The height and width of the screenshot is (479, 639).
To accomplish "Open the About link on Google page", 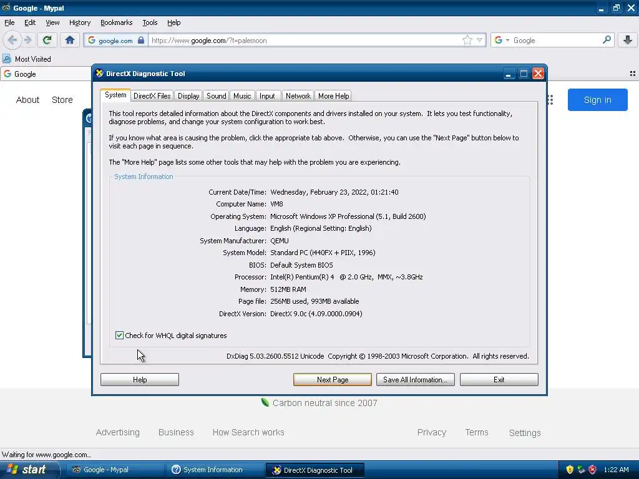I will (x=27, y=100).
